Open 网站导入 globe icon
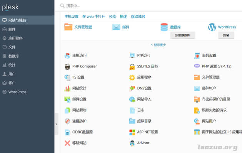Image resolution: width=242 pixels, height=153 pixels. tap(132, 99)
